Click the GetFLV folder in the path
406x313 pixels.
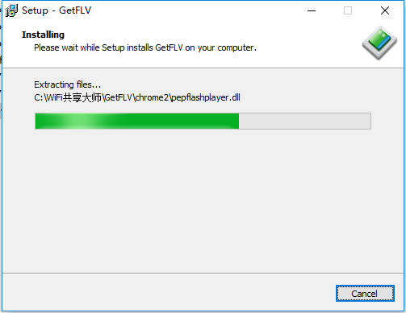coord(118,97)
